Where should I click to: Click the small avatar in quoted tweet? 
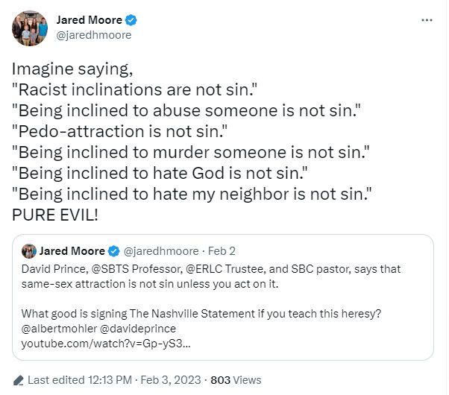click(29, 251)
